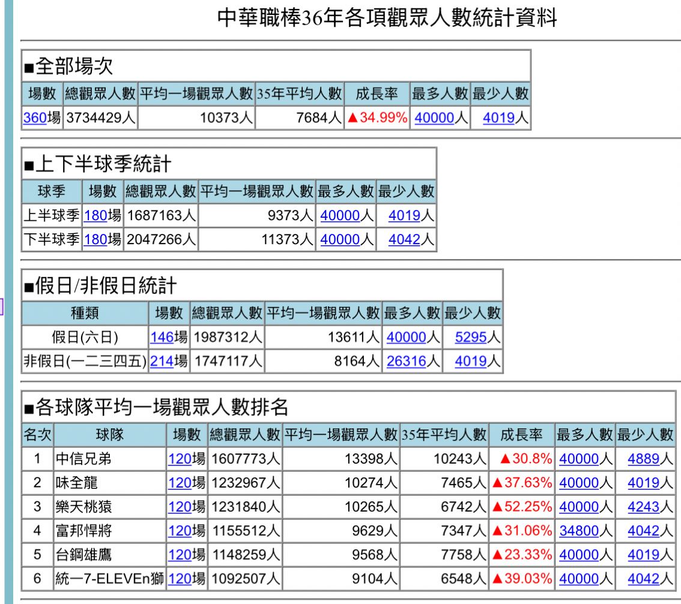Screen dimensions: 681x604
Task: Click 最多人數 40000 link in 全部場次 table
Action: pos(434,118)
